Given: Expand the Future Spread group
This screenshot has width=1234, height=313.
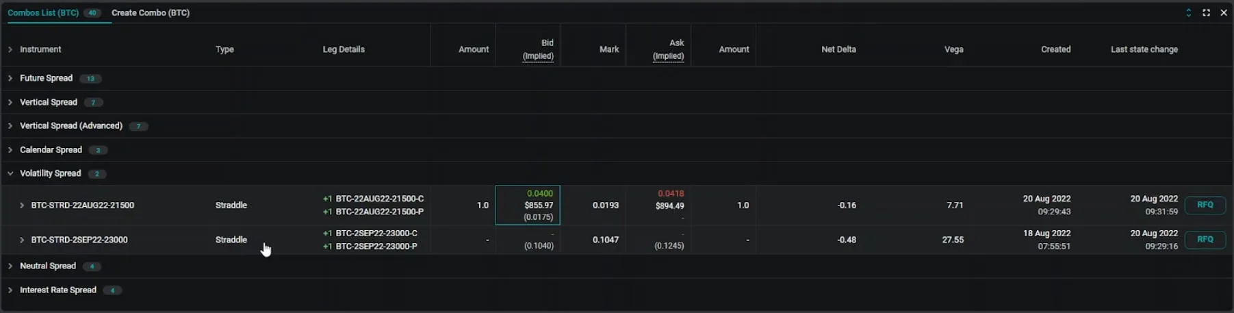Looking at the screenshot, I should click(x=10, y=78).
